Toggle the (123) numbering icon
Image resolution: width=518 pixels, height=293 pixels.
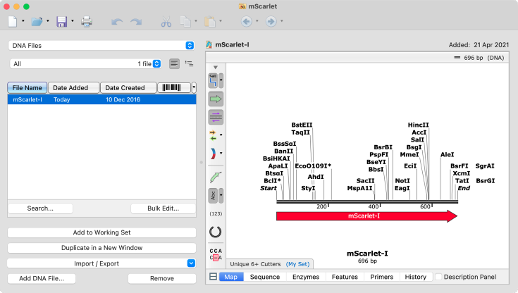pos(216,213)
